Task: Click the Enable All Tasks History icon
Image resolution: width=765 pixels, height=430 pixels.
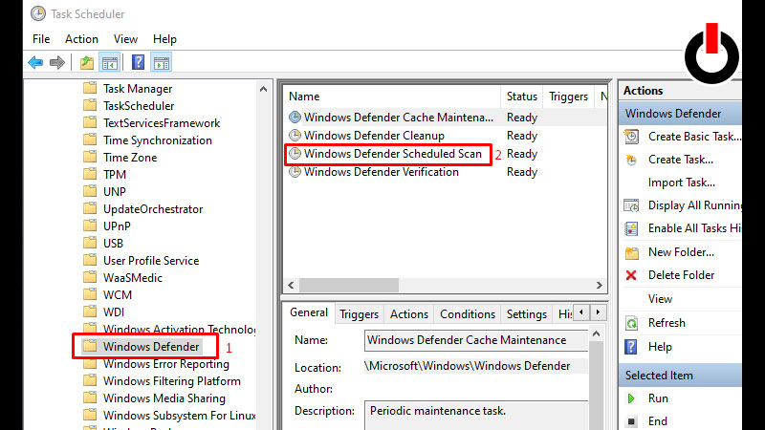Action: tap(631, 228)
